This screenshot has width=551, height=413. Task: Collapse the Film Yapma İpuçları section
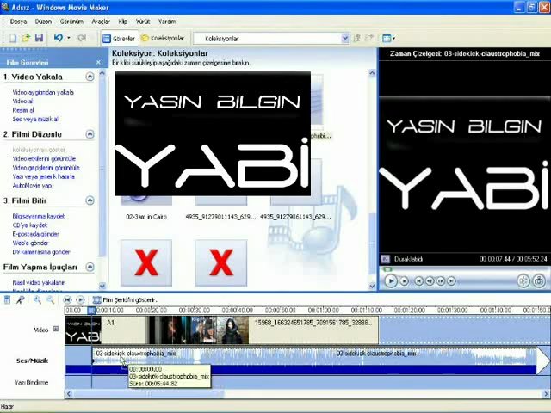tap(90, 267)
